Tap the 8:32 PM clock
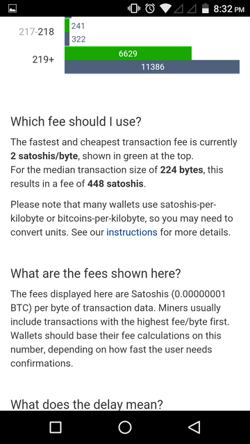Image resolution: width=250 pixels, height=444 pixels. coord(228,9)
